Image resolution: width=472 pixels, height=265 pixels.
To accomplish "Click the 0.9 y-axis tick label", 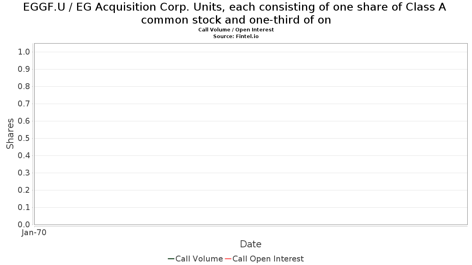I will click(24, 69).
